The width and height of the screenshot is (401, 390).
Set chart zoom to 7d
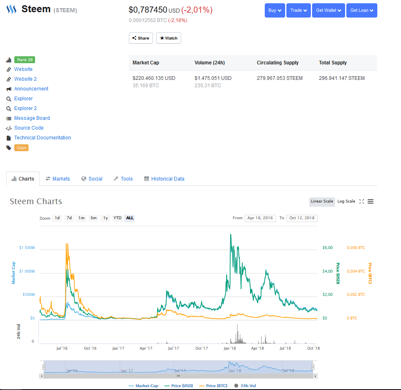[69, 218]
